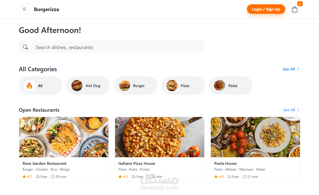Click the Hot Dog category image
The image size is (319, 195).
tap(77, 86)
